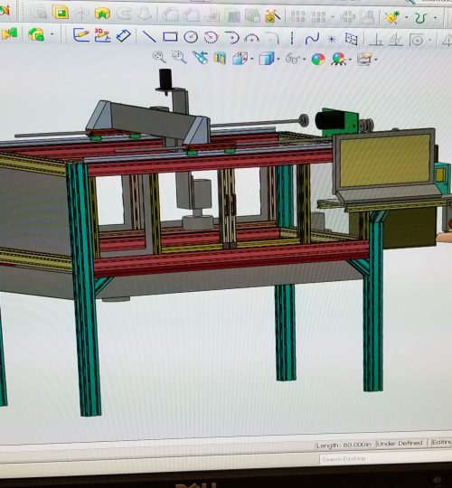Click the greyed Circular Pattern icon
The image size is (452, 488).
pos(347,17)
